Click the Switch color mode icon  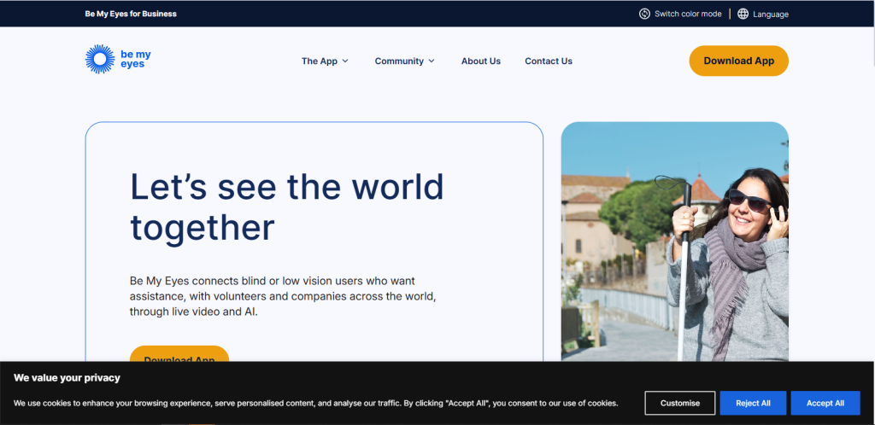pyautogui.click(x=644, y=14)
